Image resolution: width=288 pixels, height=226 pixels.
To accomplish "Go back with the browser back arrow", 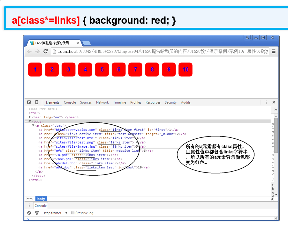I will pyautogui.click(x=29, y=51).
